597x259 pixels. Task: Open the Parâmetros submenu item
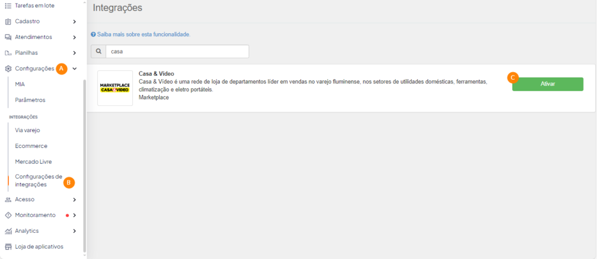click(x=30, y=100)
